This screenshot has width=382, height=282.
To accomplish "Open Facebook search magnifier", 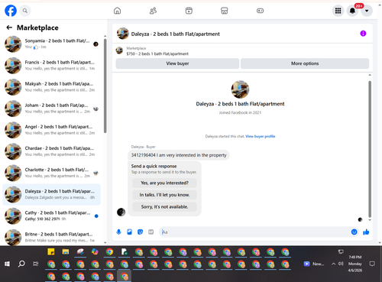I will [x=25, y=11].
